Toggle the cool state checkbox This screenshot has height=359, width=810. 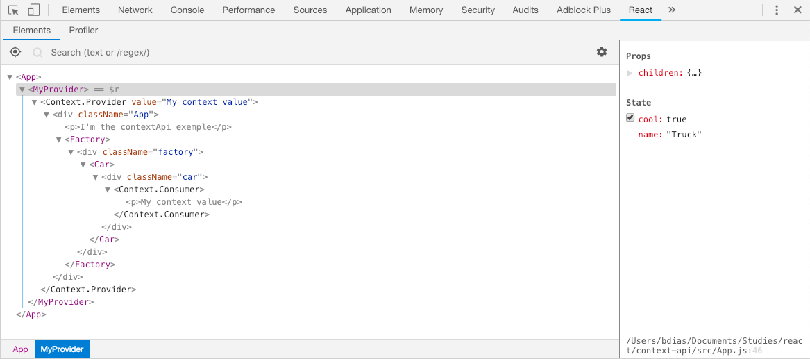[630, 118]
